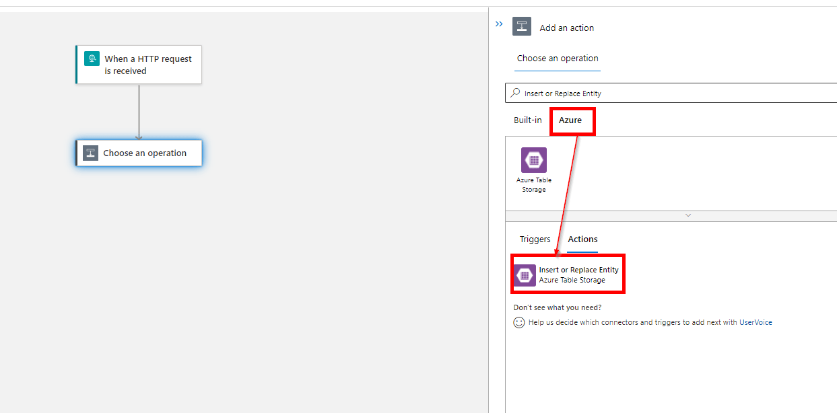The image size is (837, 413).
Task: Click the Choose an operation card icon
Action: point(90,153)
